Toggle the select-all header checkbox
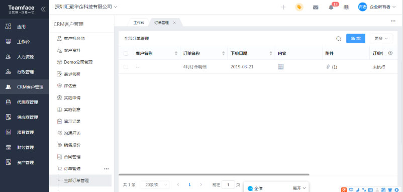Image resolution: width=403 pixels, height=192 pixels. 126,53
